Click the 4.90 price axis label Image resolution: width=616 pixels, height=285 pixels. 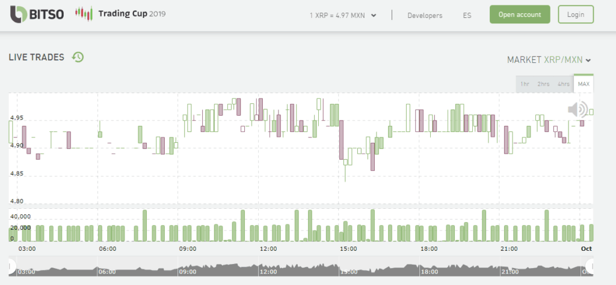tap(17, 145)
